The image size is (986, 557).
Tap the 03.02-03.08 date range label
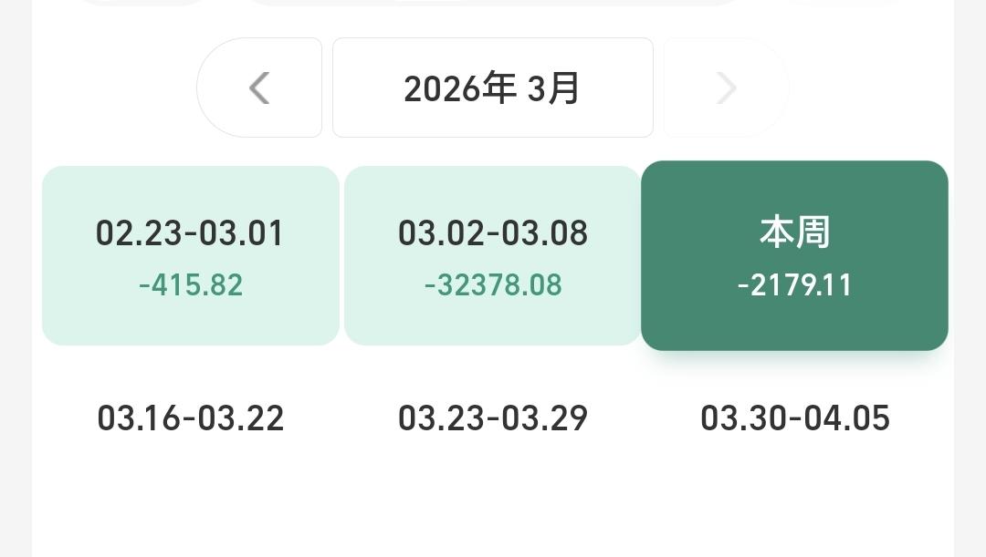[x=492, y=233]
